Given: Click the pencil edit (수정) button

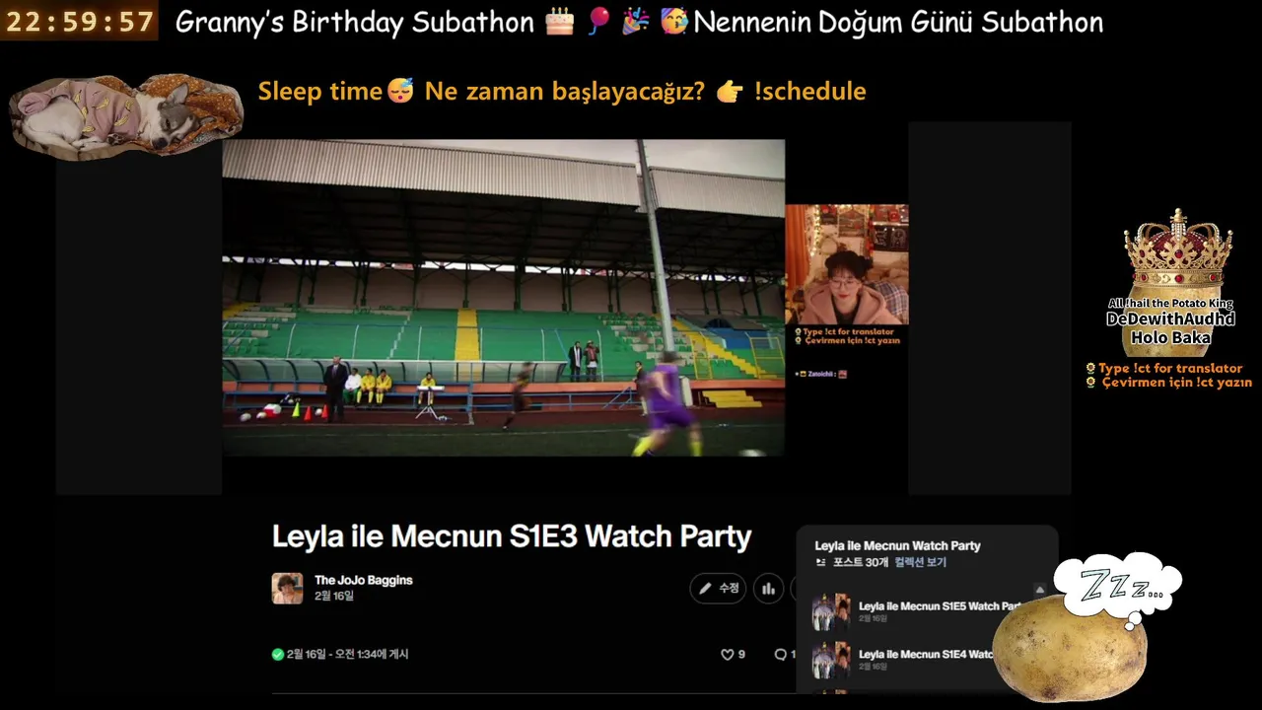Looking at the screenshot, I should pyautogui.click(x=718, y=589).
